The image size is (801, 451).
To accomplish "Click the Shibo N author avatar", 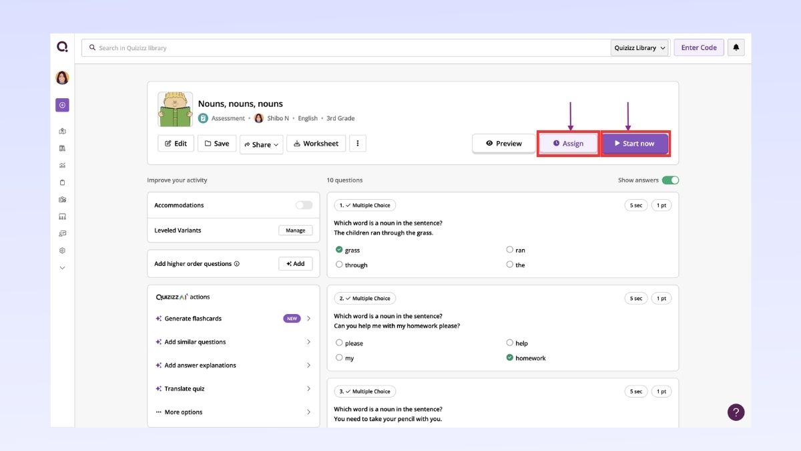I will click(x=259, y=118).
